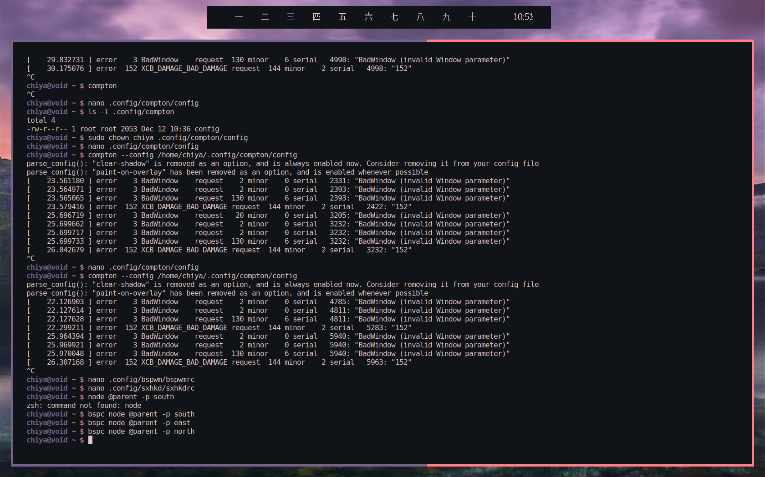Image resolution: width=765 pixels, height=477 pixels.
Task: Place the blinking terminal cursor block
Action: point(91,440)
